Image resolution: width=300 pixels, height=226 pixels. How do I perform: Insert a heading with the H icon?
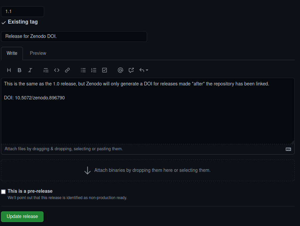tap(9, 70)
